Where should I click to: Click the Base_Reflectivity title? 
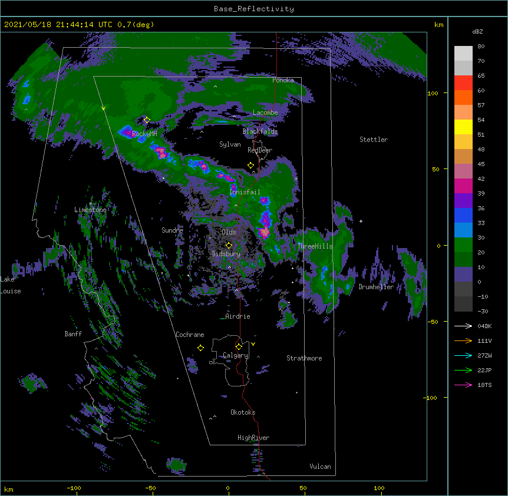click(254, 9)
